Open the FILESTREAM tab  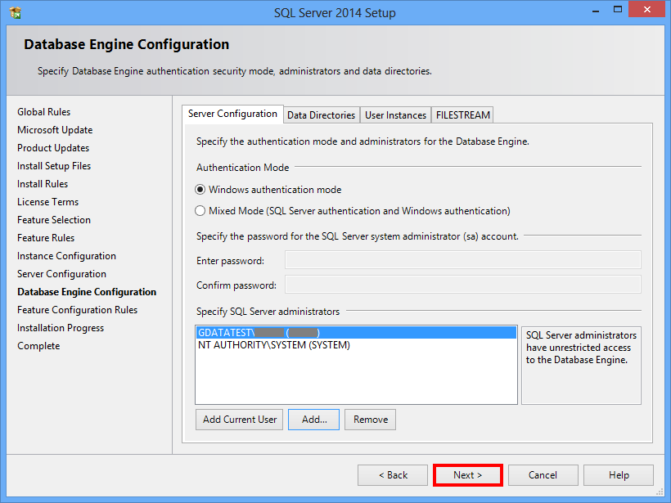point(462,115)
